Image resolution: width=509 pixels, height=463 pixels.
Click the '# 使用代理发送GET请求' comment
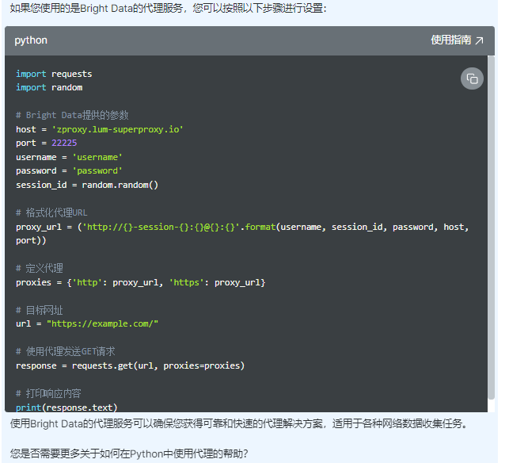66,352
